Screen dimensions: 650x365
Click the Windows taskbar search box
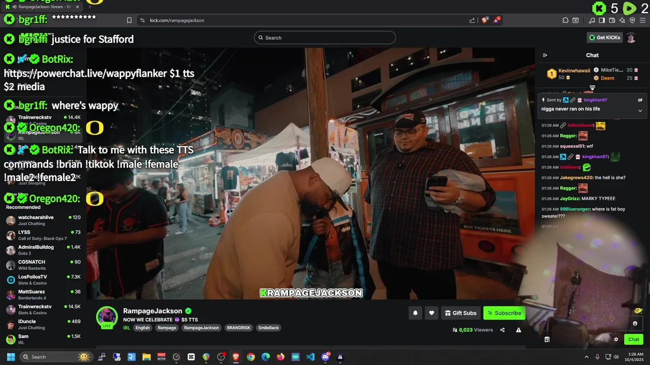[x=56, y=357]
